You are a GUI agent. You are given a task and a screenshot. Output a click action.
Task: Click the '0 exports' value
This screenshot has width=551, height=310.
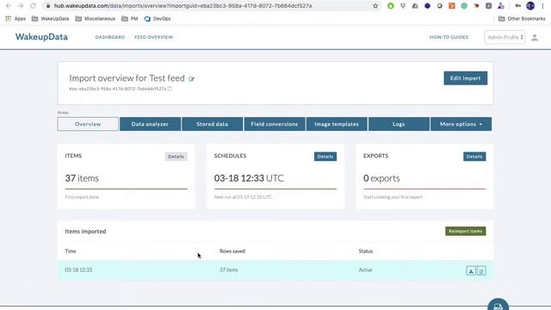coord(381,178)
